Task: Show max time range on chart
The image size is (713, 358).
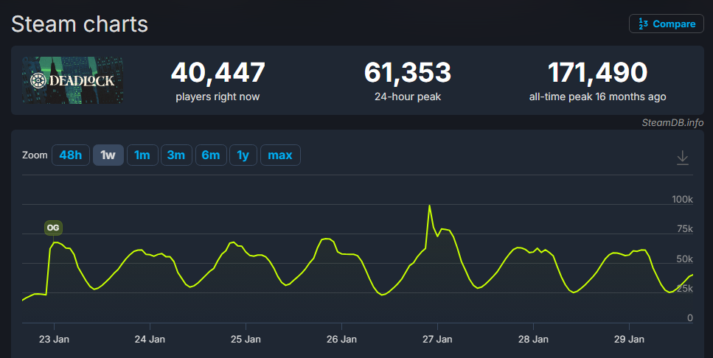Action: (280, 155)
